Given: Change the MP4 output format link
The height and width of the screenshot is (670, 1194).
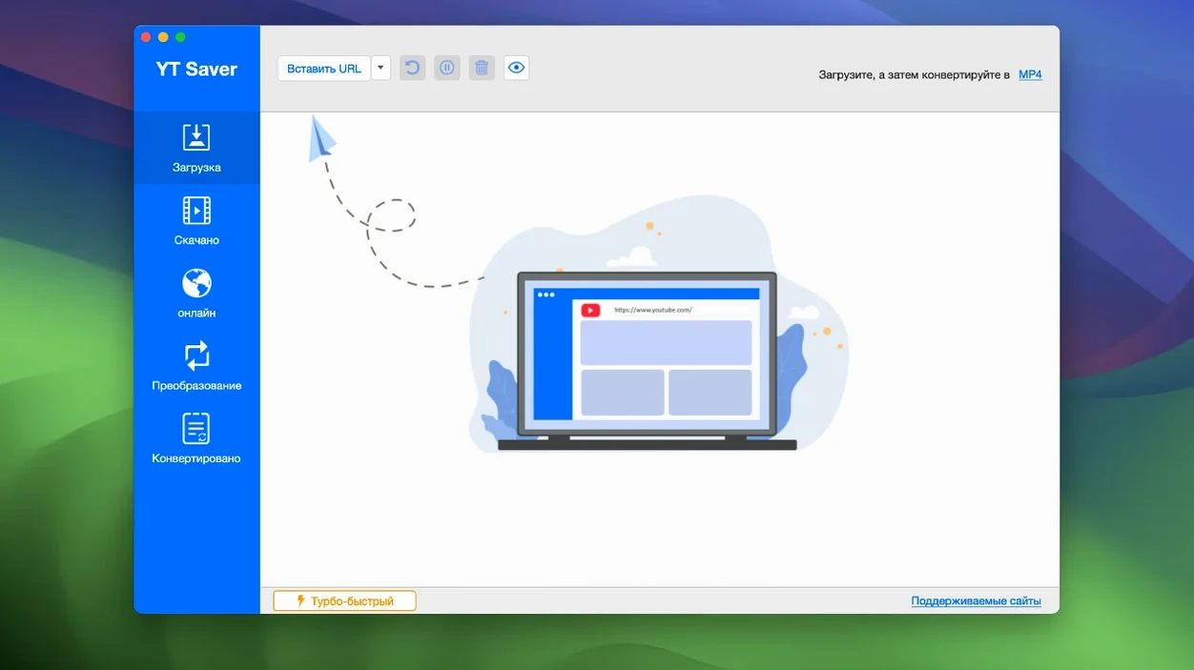Looking at the screenshot, I should pyautogui.click(x=1030, y=74).
